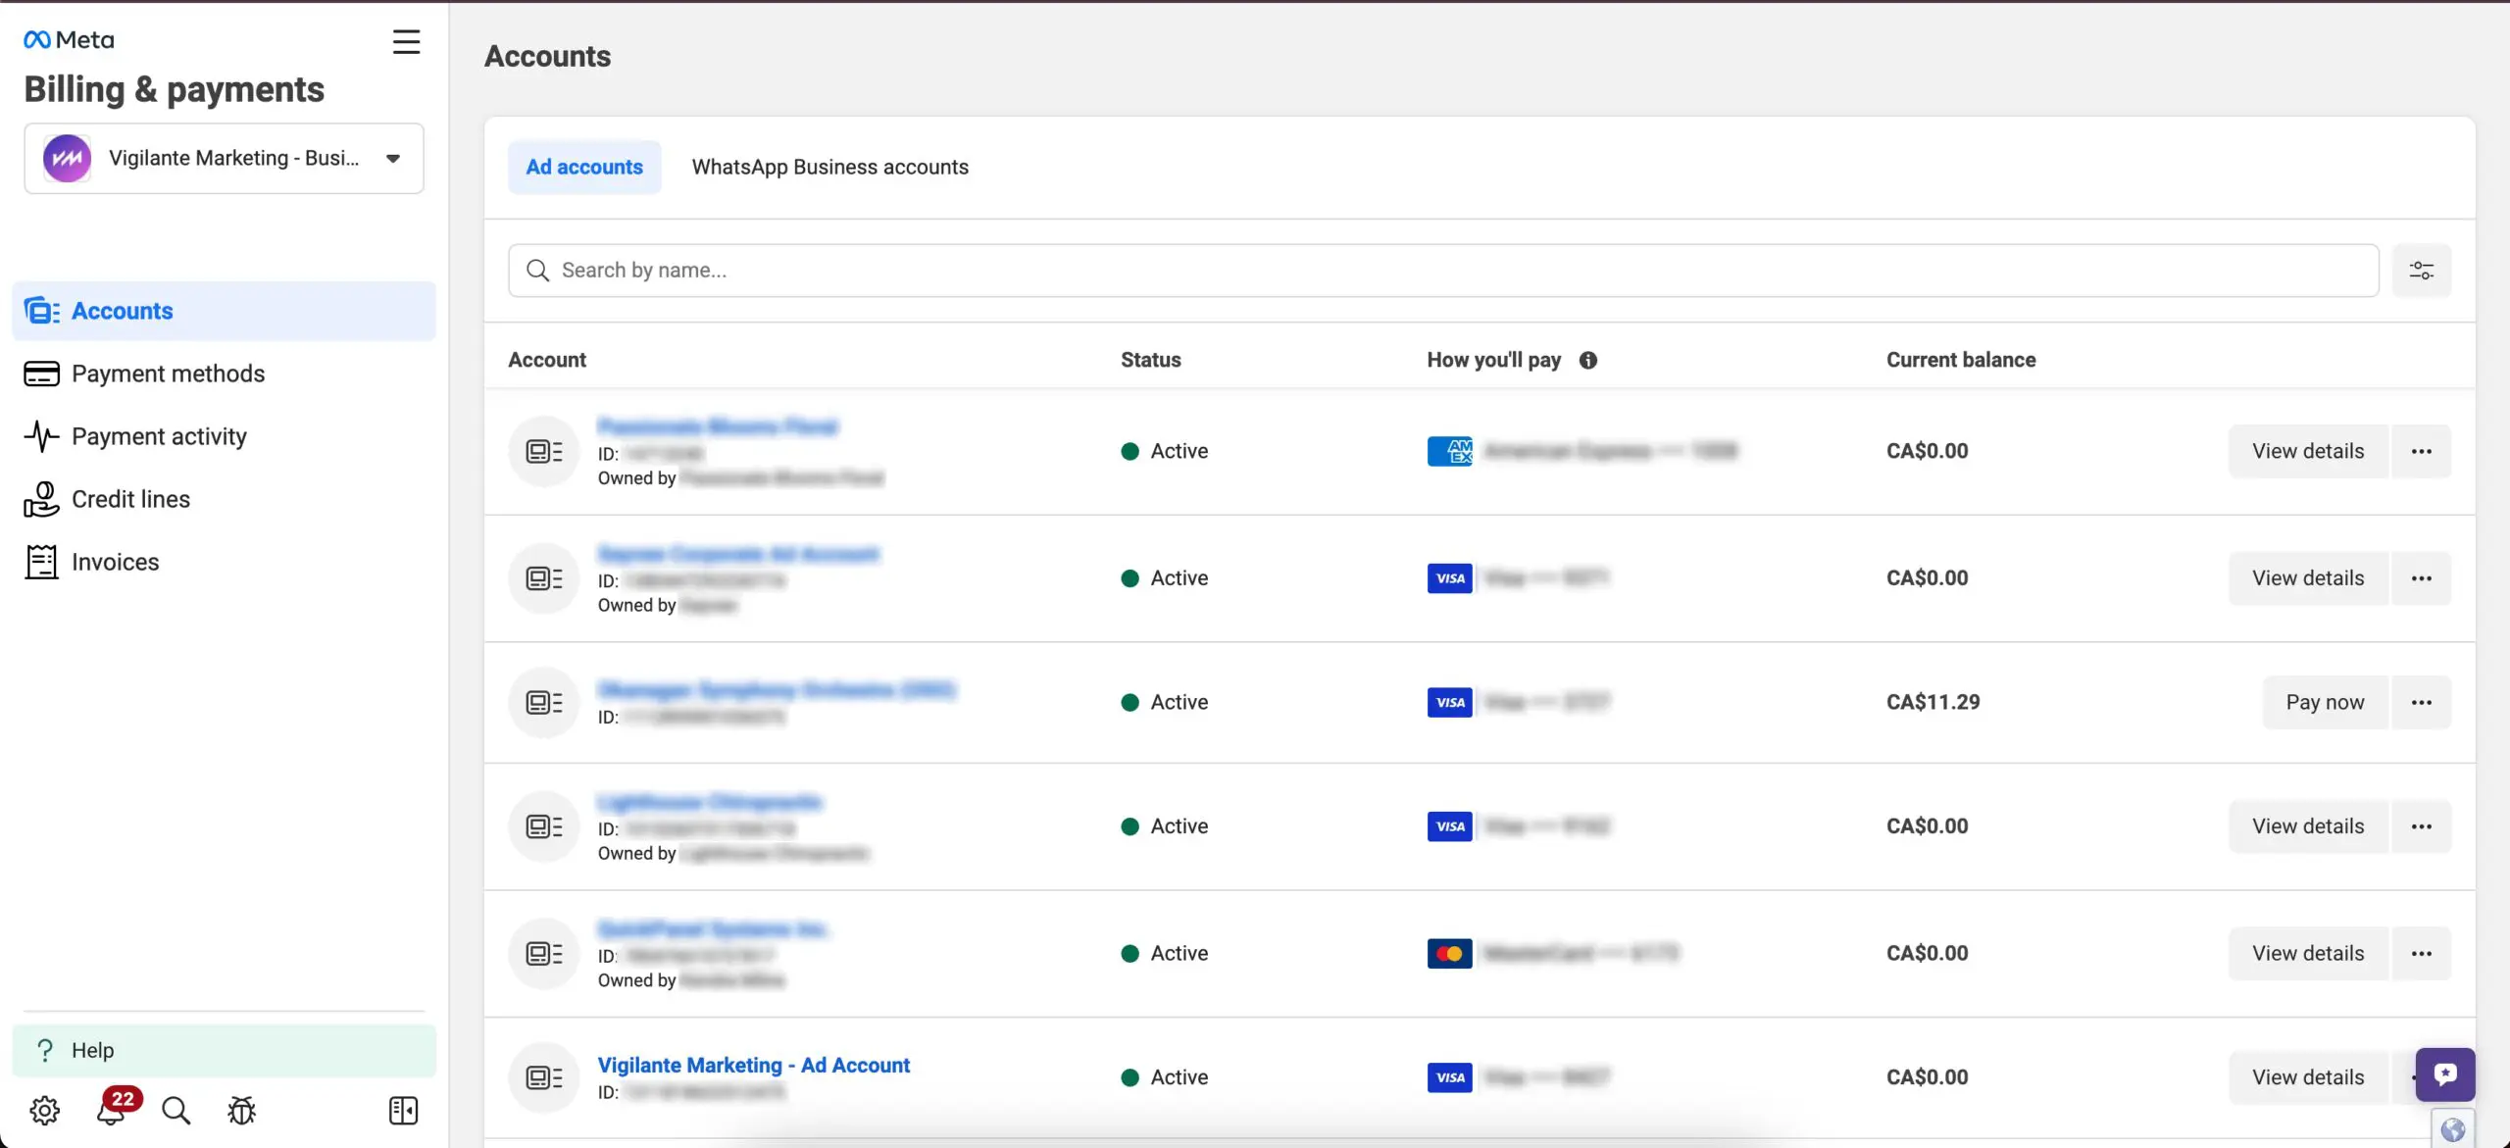Open the settings gear icon
The image size is (2510, 1148).
[x=44, y=1110]
